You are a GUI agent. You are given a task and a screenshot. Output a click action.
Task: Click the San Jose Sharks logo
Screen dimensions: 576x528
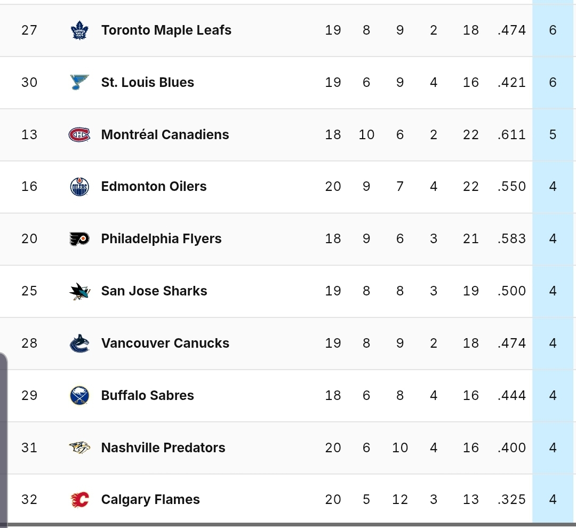pyautogui.click(x=79, y=291)
